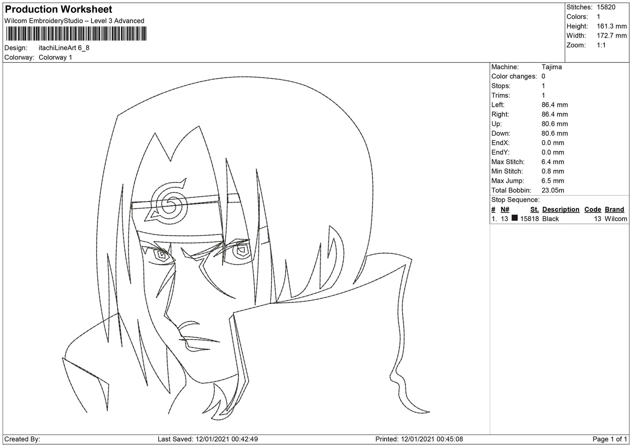Click the black color swatch in stop sequence
Screen dimensions: 632x445
[x=515, y=218]
